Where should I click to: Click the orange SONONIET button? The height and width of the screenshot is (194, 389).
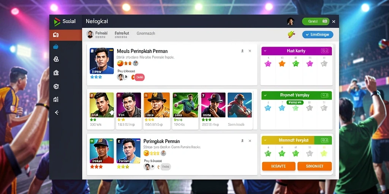coord(314,166)
